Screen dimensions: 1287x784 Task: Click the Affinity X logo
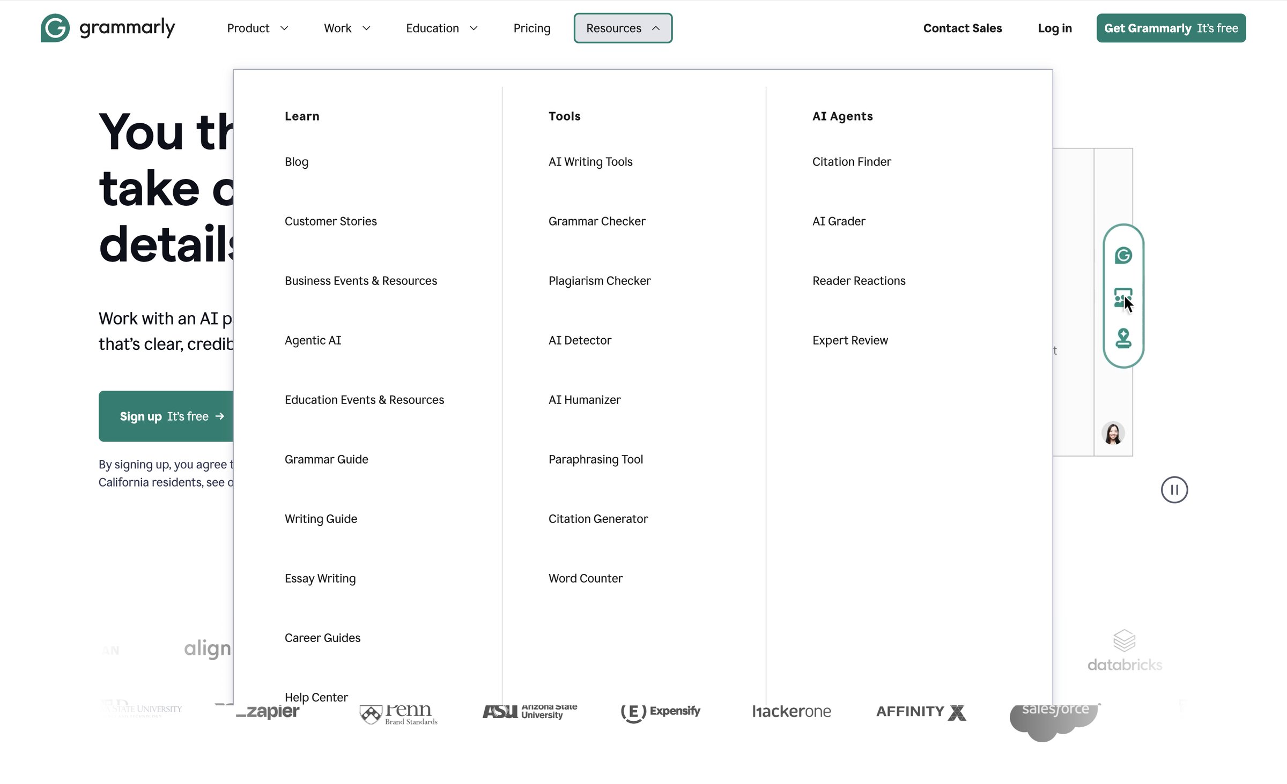pos(921,712)
